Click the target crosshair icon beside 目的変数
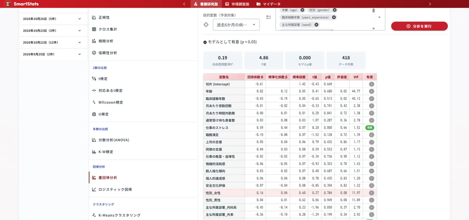Screen dimensions: 469x220 206,25
